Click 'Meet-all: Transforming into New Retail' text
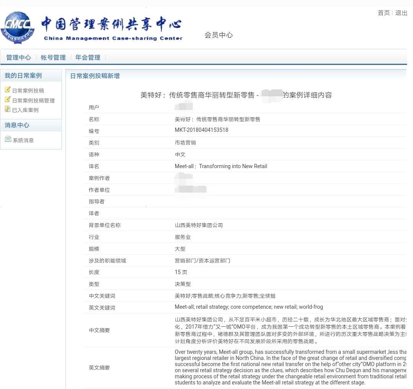Screen dimensions: 413x389 221,166
